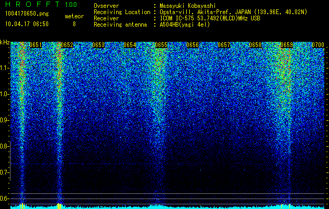
Task: Click the observer name Masayuki Kobayashi
Action: pos(188,6)
